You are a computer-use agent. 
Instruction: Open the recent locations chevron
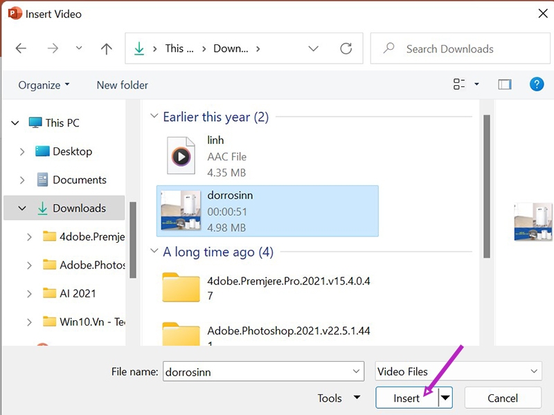[x=79, y=48]
